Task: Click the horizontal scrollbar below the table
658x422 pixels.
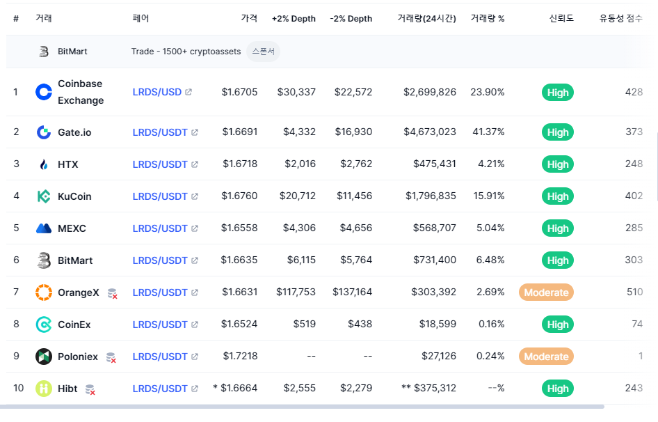Action: (x=302, y=407)
